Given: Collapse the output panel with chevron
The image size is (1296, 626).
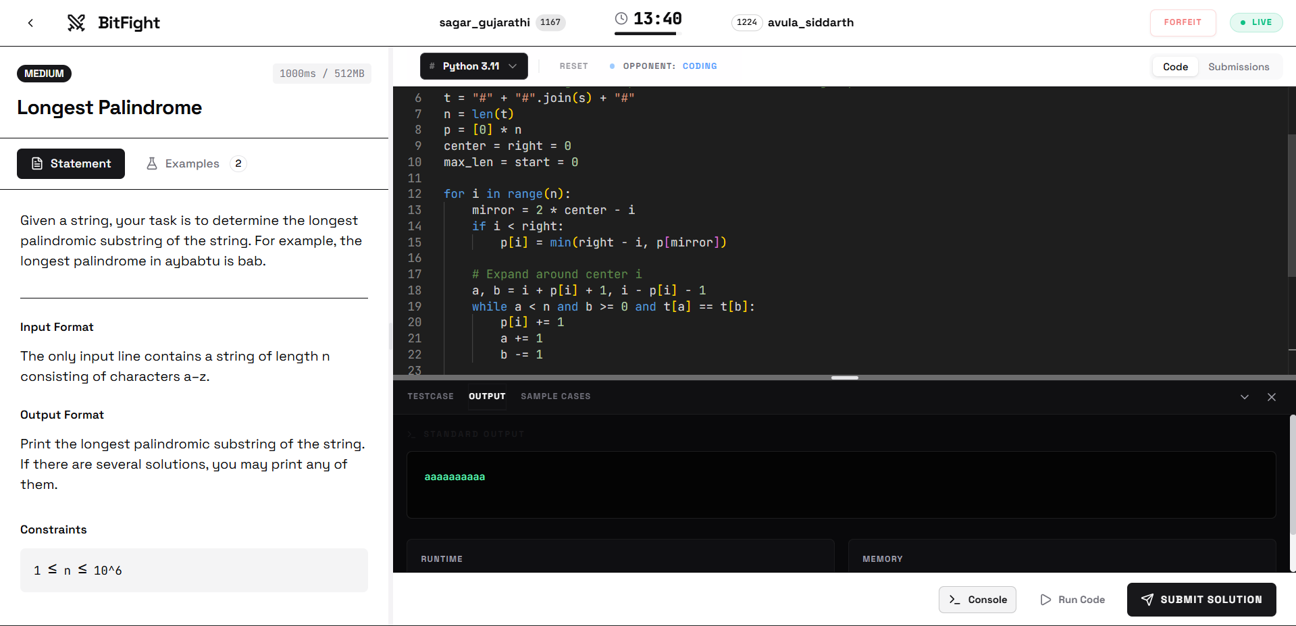Looking at the screenshot, I should (x=1245, y=397).
